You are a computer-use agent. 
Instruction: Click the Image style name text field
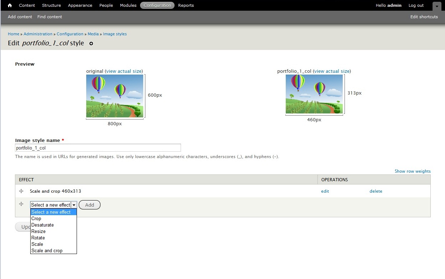click(98, 148)
